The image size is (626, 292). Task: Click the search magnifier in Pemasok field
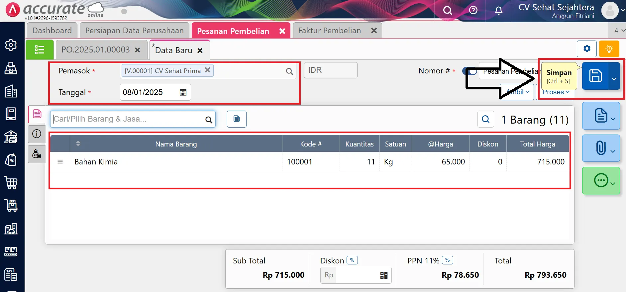[x=289, y=71]
